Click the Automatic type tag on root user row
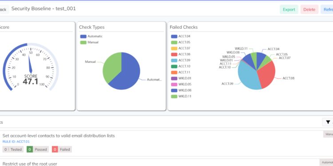 click(326, 162)
